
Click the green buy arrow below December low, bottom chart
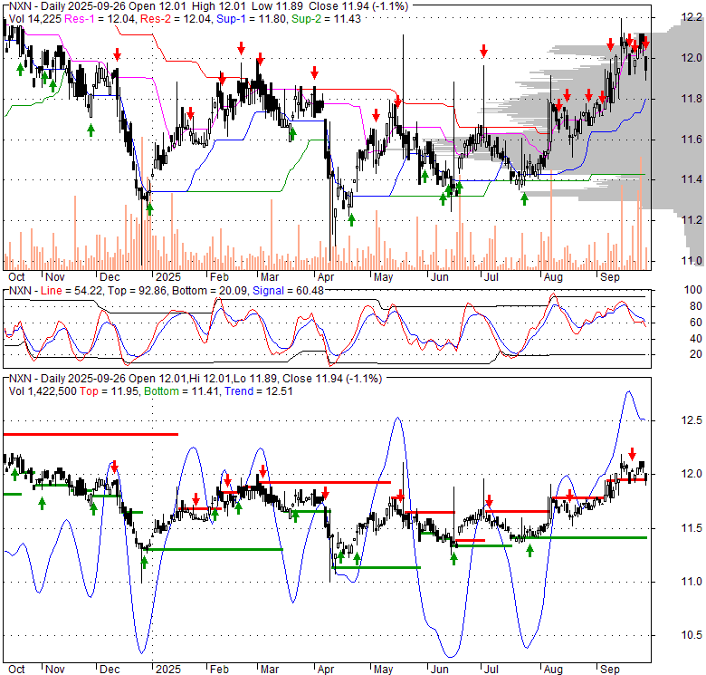[144, 562]
